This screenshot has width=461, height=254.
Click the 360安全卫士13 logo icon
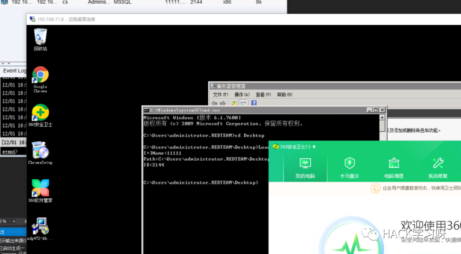[x=276, y=146]
